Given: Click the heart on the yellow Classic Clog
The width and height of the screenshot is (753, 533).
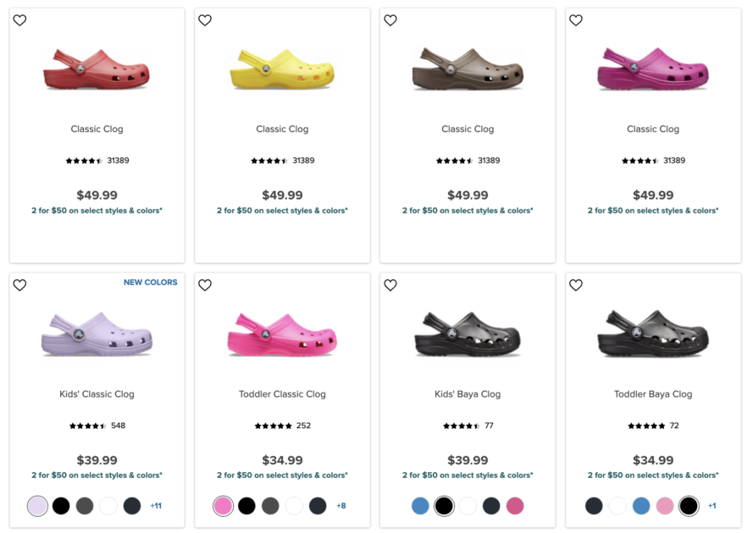Looking at the screenshot, I should (x=205, y=20).
